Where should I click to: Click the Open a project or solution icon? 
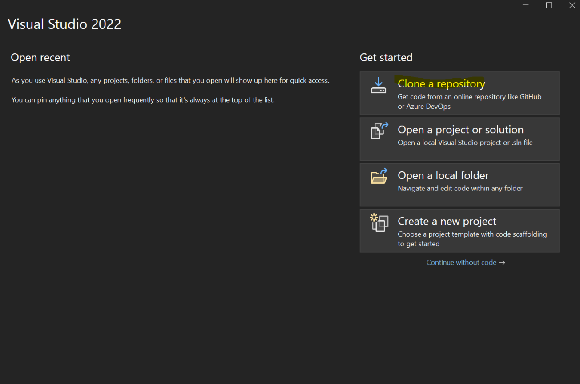379,131
